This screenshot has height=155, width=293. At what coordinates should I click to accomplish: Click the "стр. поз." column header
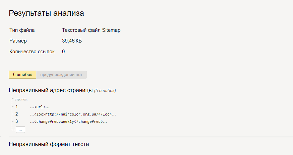click(x=21, y=100)
